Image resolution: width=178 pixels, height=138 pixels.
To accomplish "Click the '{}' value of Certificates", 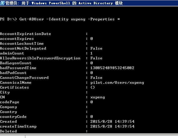I will [x=93, y=87].
